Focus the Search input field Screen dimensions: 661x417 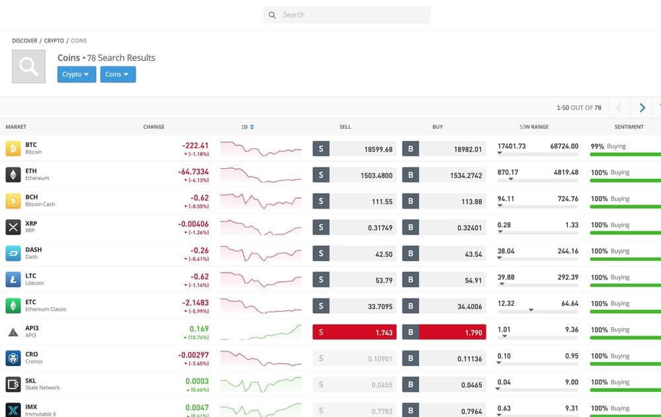pos(347,15)
